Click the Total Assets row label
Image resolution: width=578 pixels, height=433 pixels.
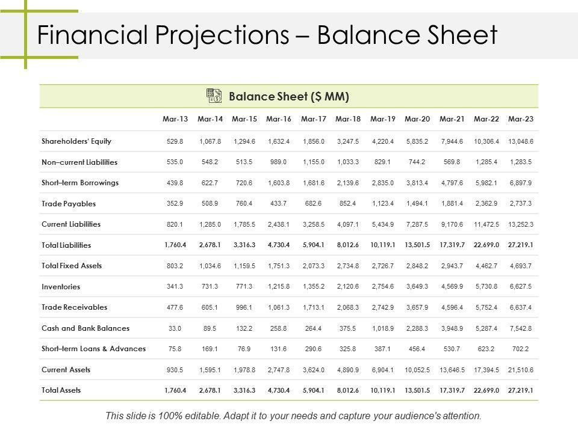coord(61,390)
